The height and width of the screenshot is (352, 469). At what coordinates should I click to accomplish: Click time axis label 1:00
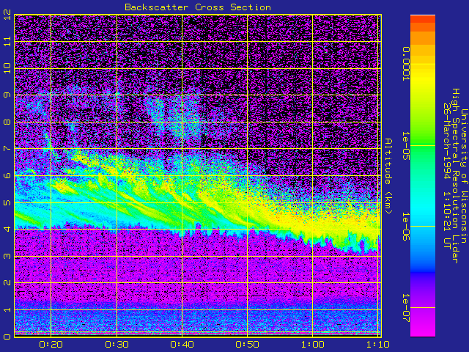313,345
